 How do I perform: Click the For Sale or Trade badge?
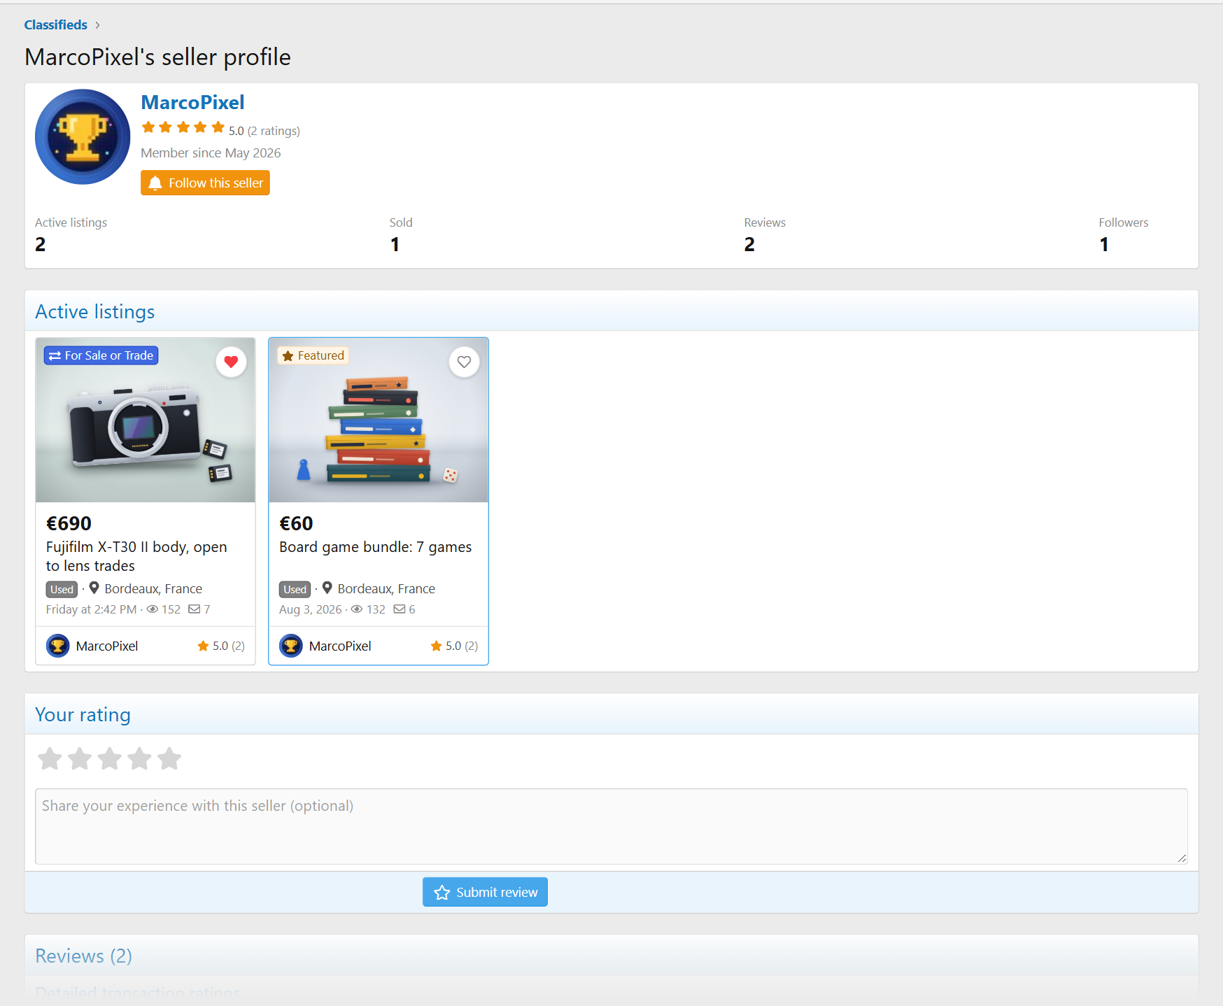point(101,355)
